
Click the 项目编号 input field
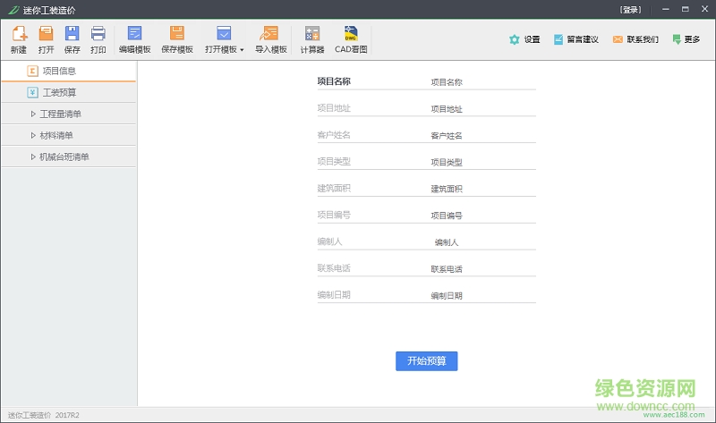[x=447, y=216]
